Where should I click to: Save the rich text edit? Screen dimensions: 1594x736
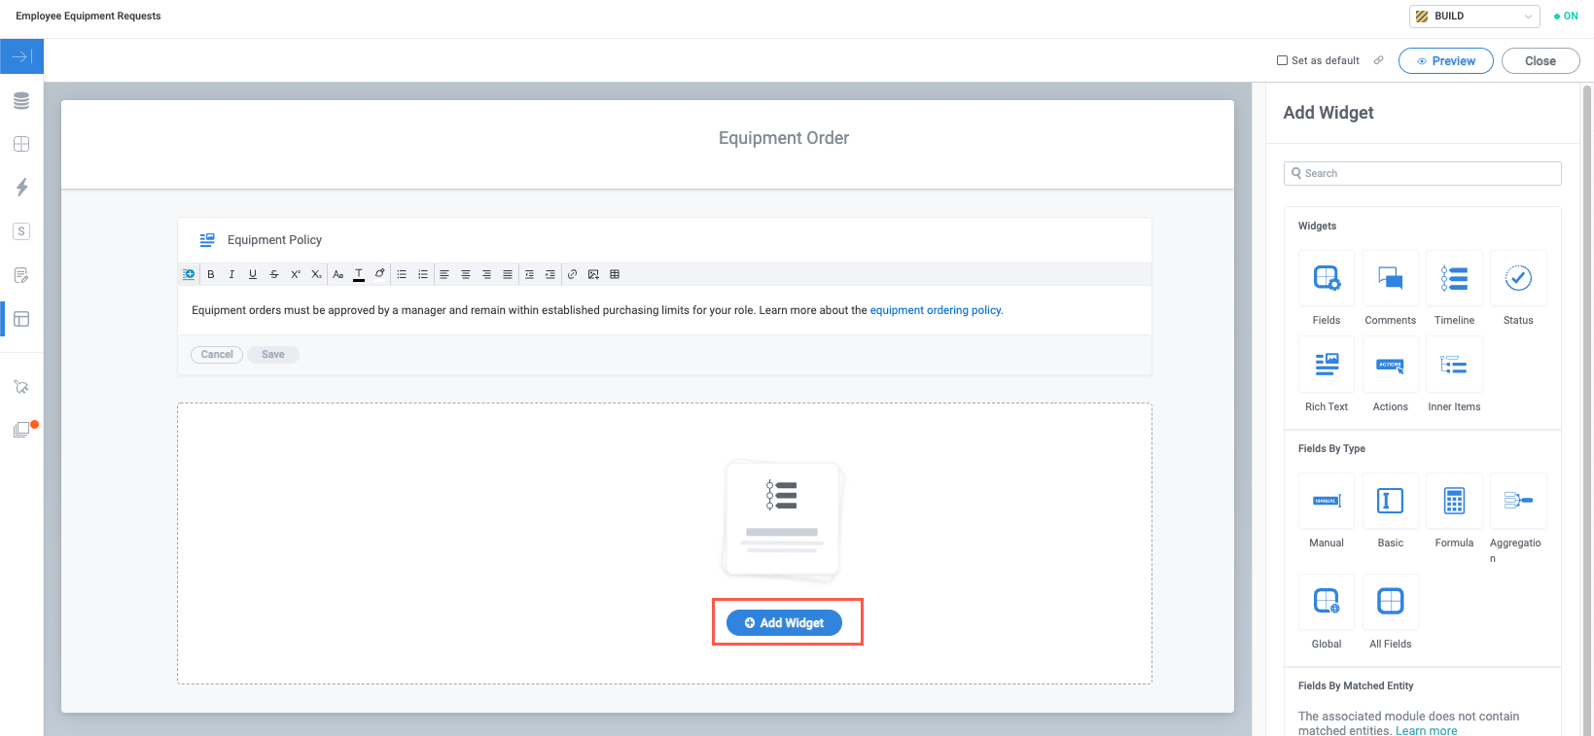pyautogui.click(x=273, y=355)
